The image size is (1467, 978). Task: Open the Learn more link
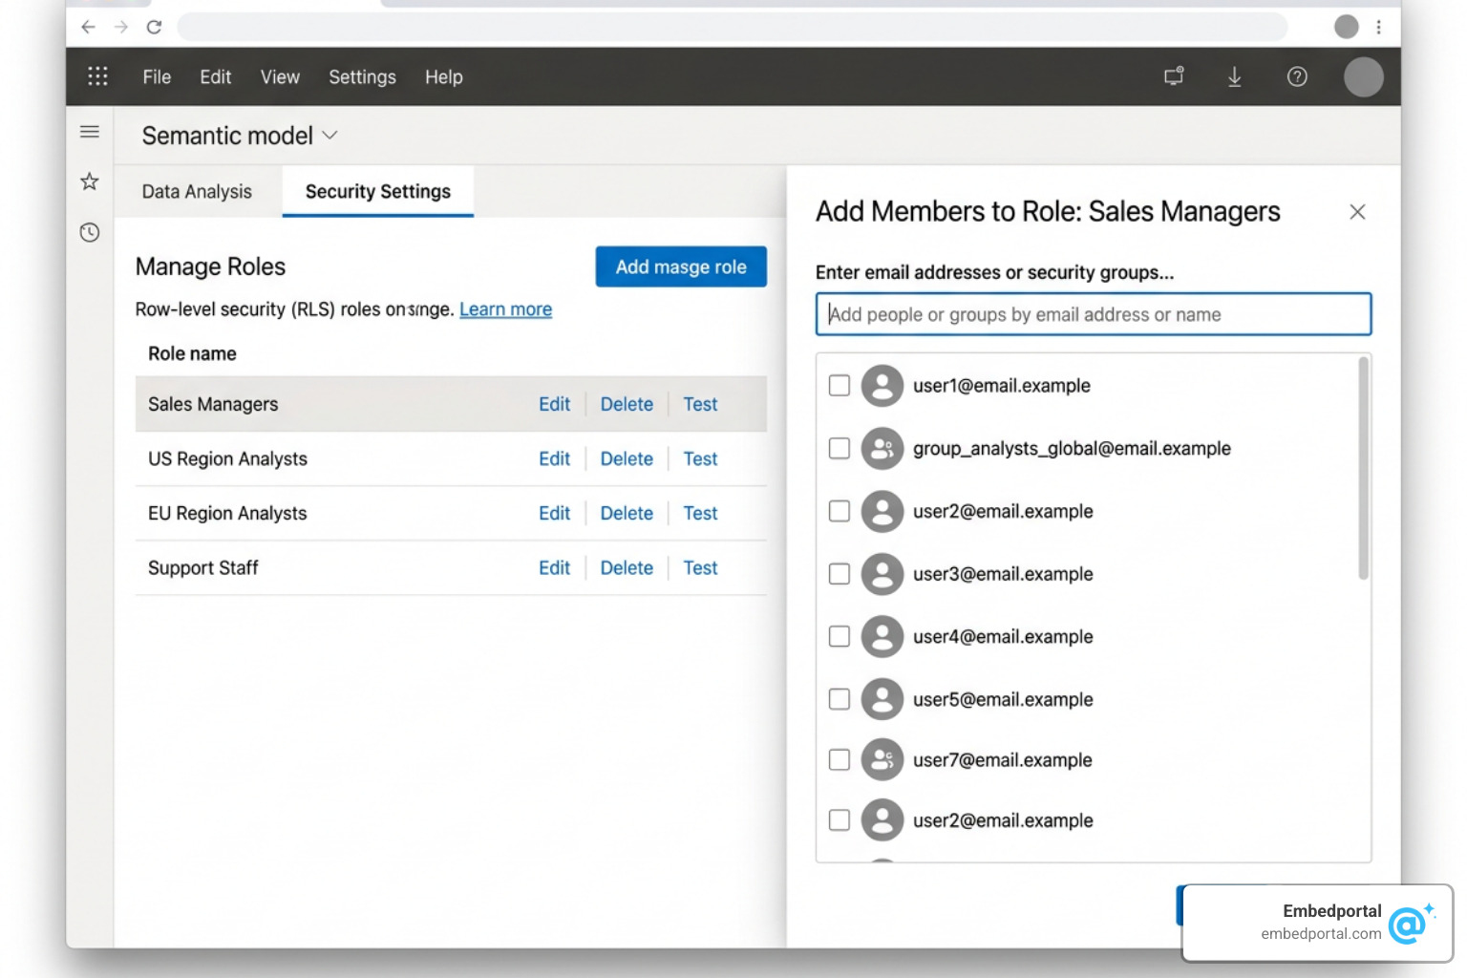506,309
